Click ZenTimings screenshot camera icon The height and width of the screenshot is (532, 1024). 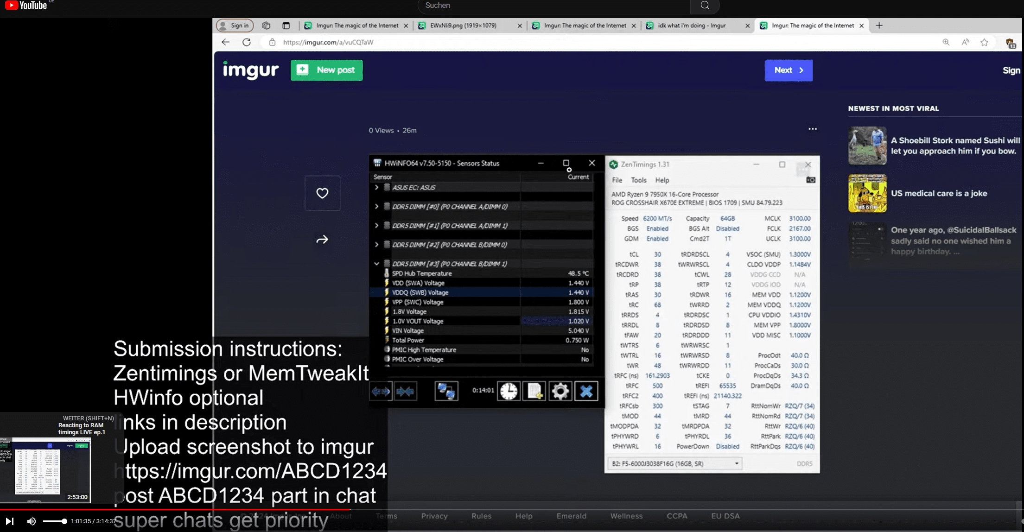pos(810,180)
